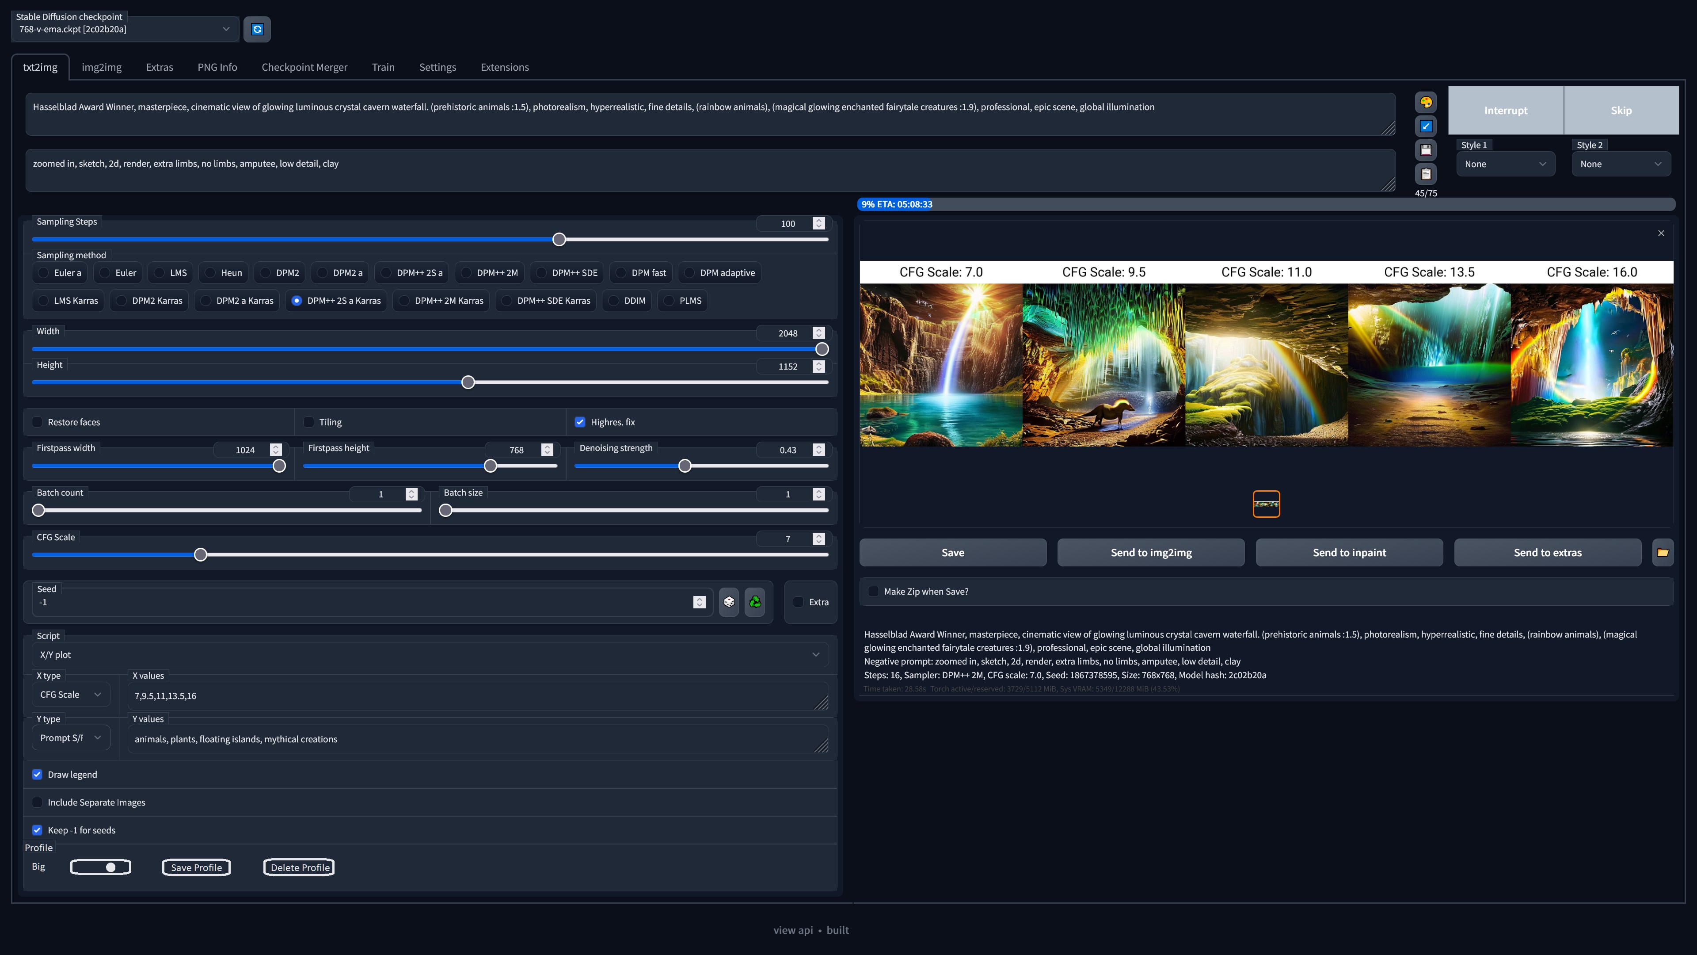
Task: Open the Checkpoint Merger tab
Action: tap(304, 67)
